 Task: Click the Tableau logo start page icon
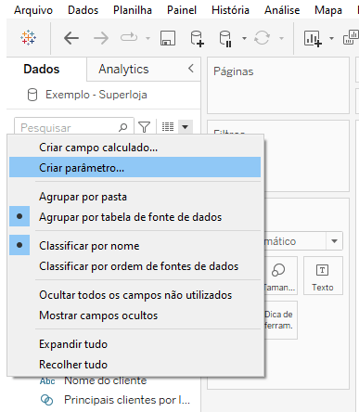coord(28,38)
